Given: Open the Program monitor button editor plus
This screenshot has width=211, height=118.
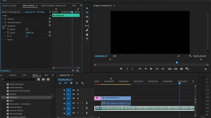Looking at the screenshot, I should (205, 69).
